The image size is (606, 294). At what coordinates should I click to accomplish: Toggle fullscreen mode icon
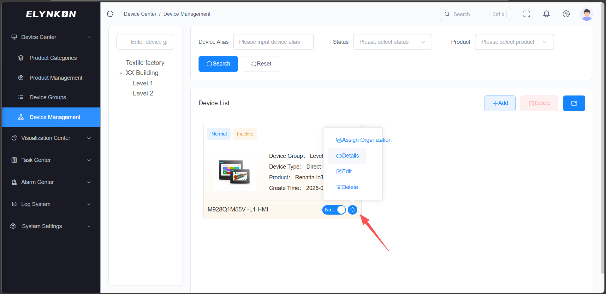click(x=527, y=14)
